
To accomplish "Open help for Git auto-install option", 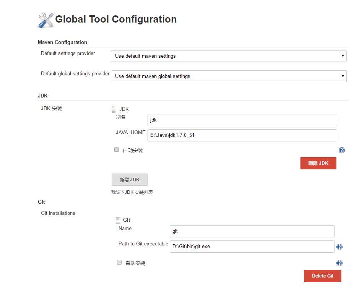I will 339,263.
